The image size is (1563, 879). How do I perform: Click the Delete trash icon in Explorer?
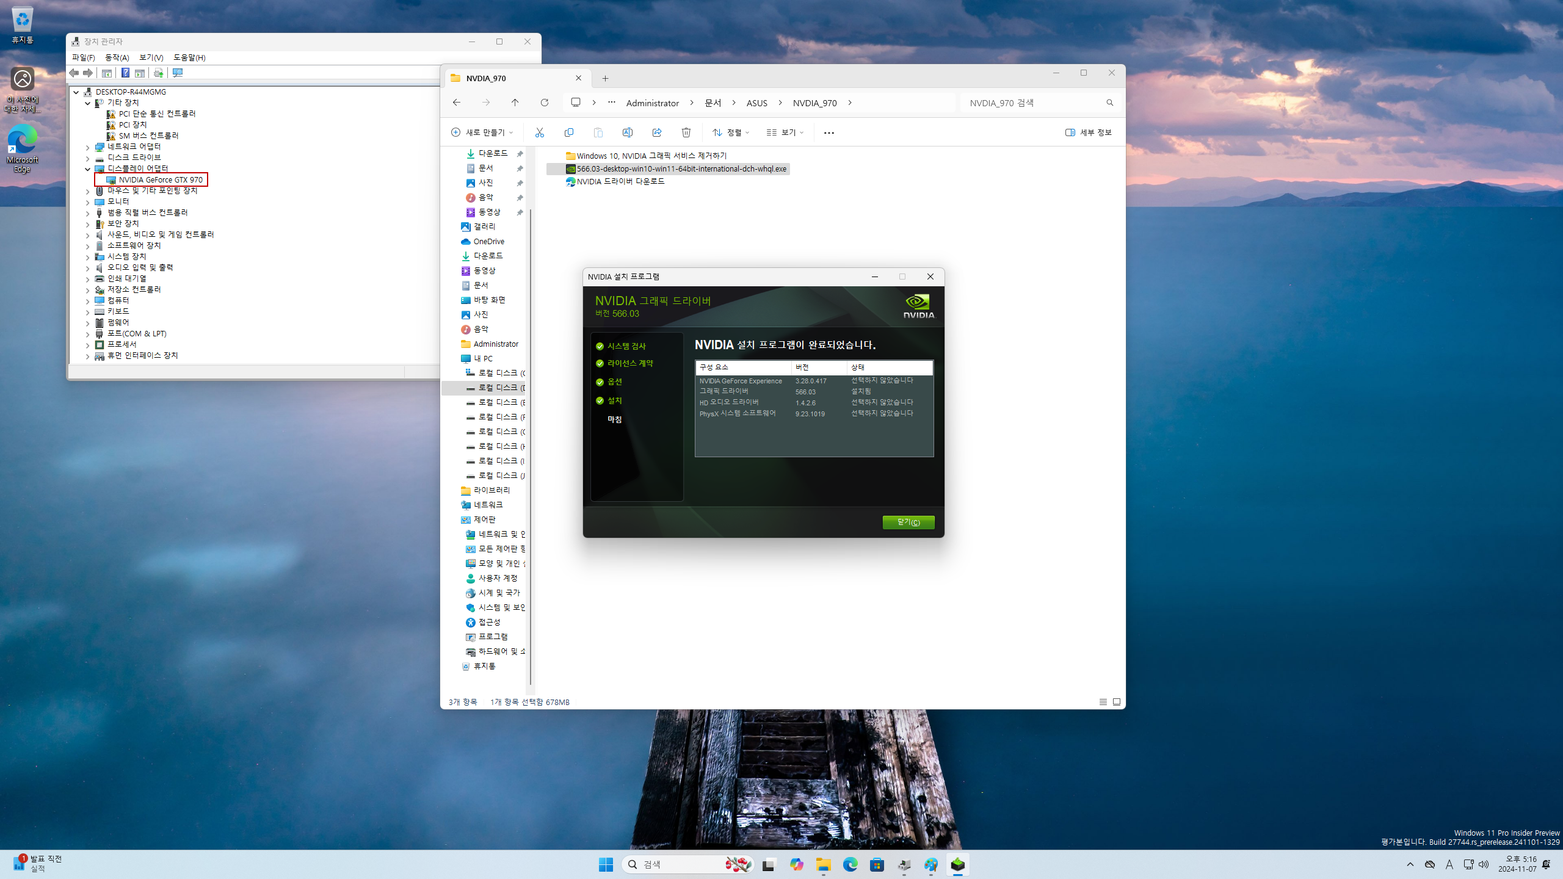click(686, 132)
